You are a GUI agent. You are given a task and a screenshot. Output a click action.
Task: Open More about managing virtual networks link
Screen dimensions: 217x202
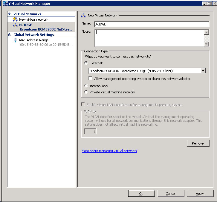point(109,151)
